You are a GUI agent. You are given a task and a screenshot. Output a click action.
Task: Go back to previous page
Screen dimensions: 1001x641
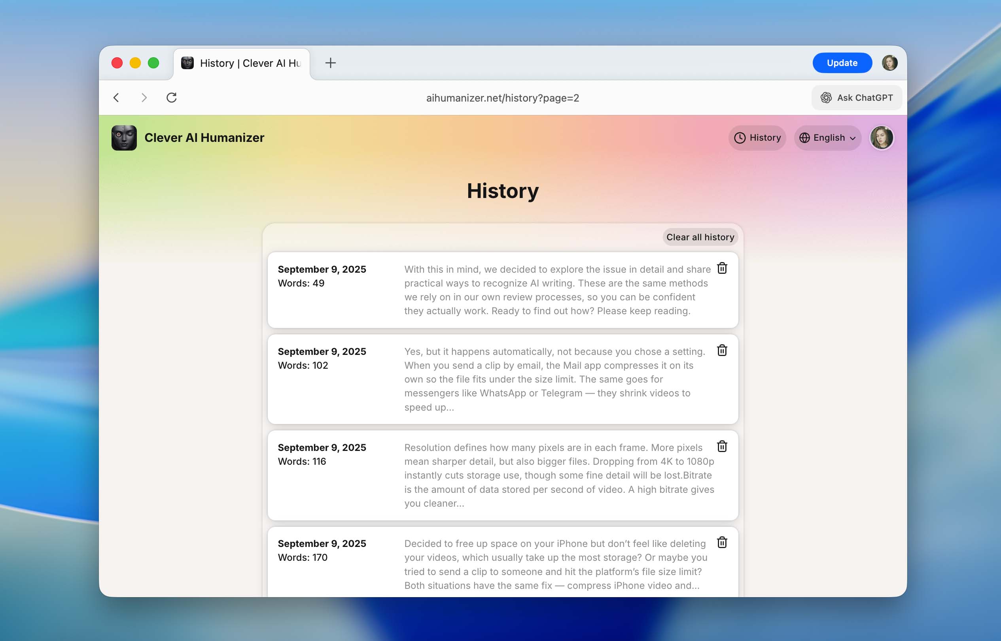click(116, 98)
